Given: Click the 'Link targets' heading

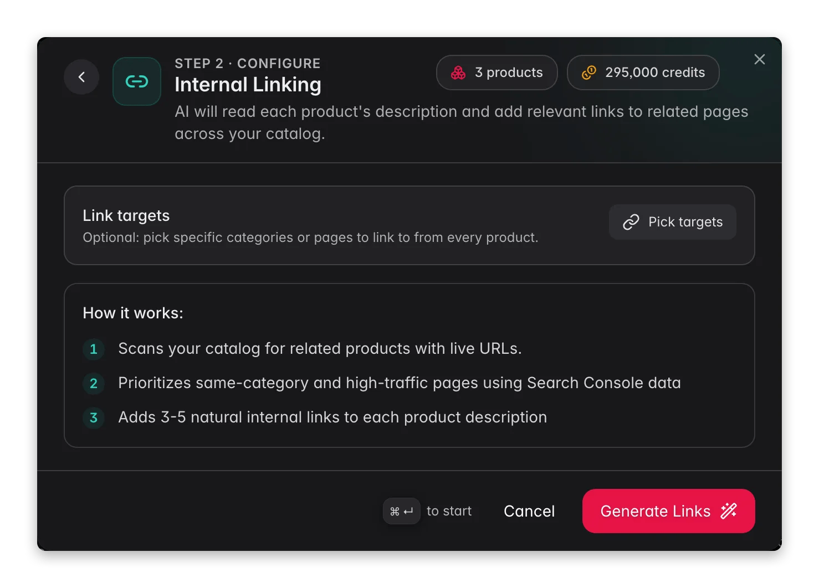Looking at the screenshot, I should 126,216.
